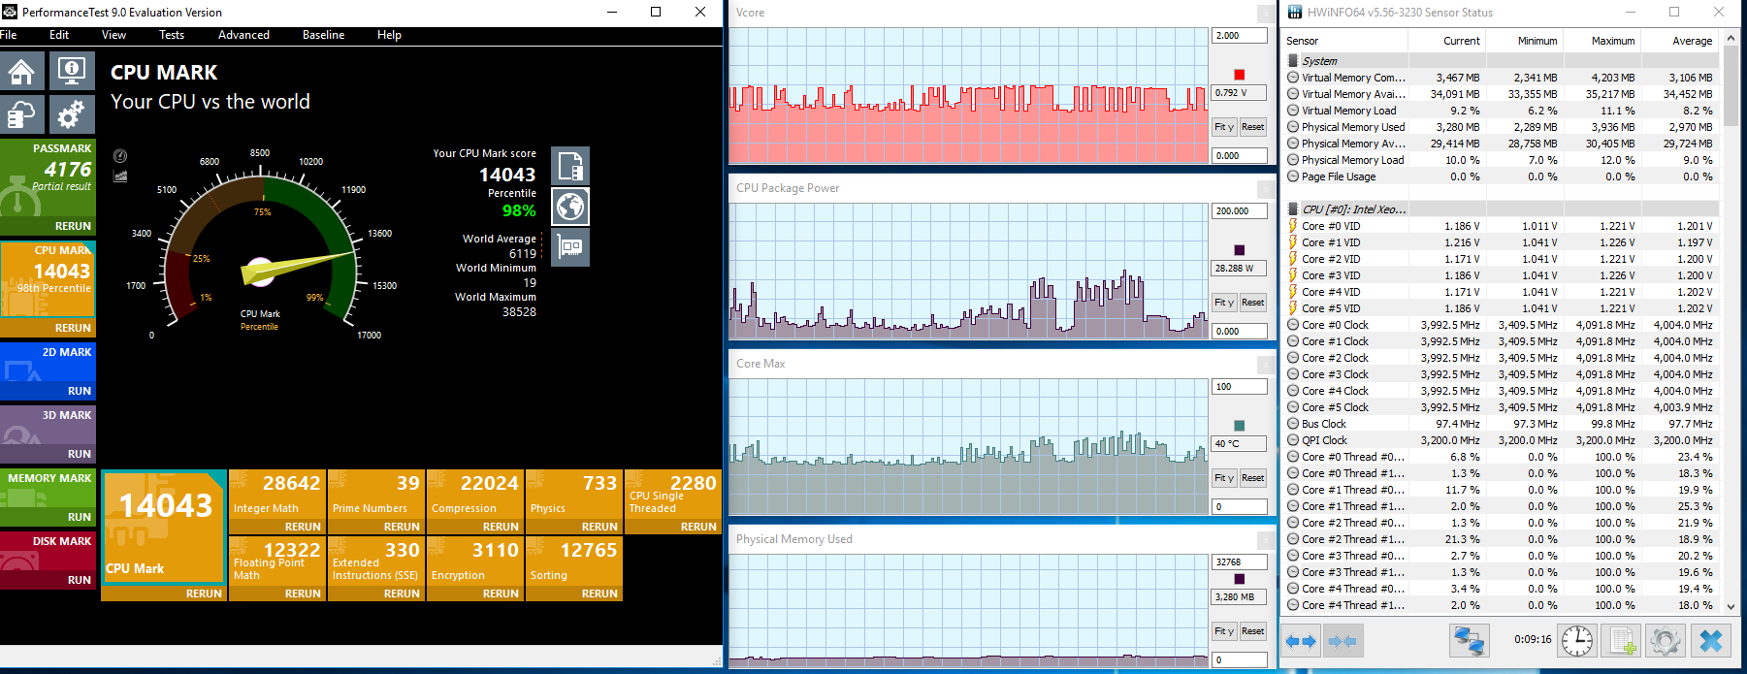
Task: Click the CPU Package Power graph color swatch
Action: point(1239,250)
